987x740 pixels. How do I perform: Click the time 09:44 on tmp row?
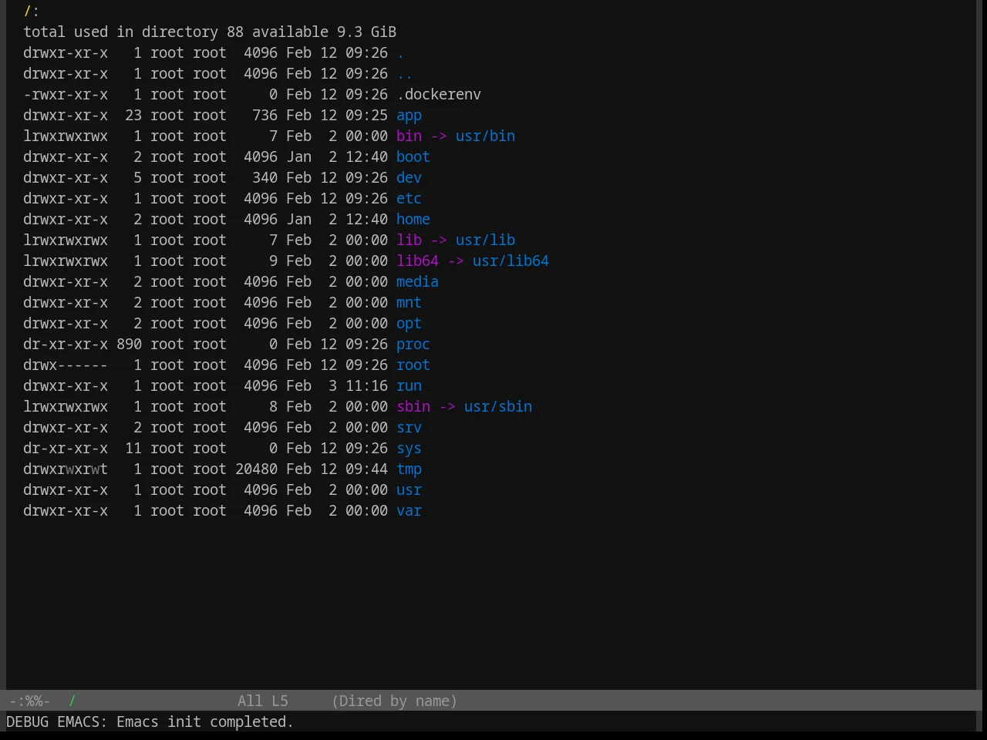click(366, 469)
